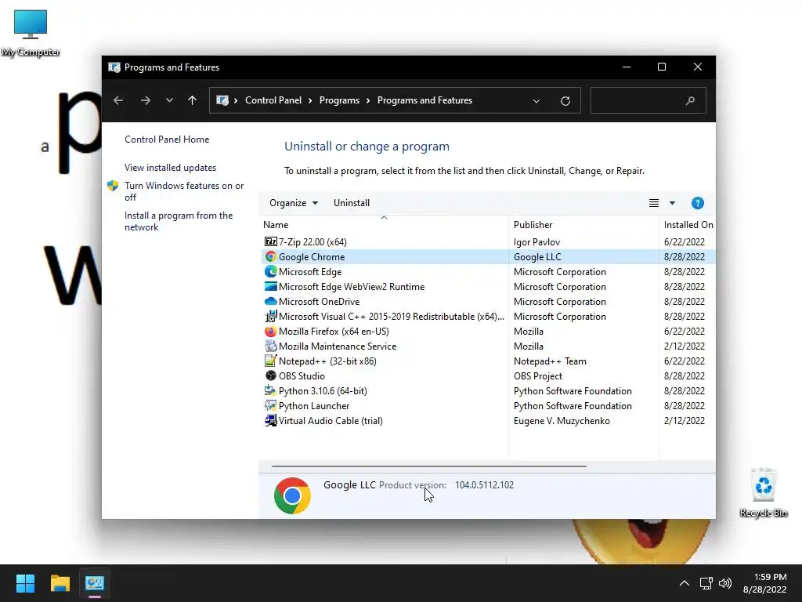This screenshot has height=602, width=802.
Task: Open Turn Windows features on or off
Action: point(184,191)
